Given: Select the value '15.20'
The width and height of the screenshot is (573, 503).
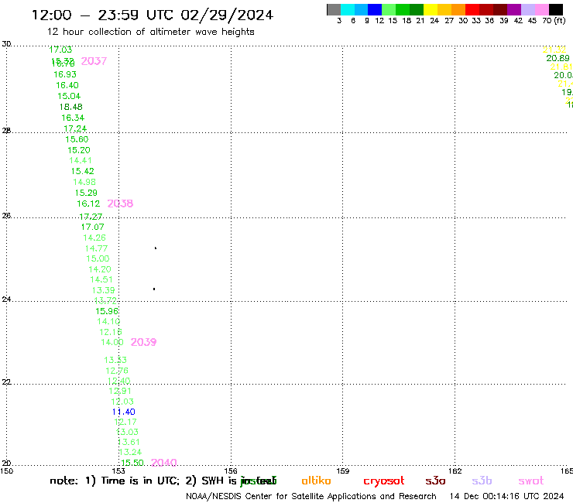Looking at the screenshot, I should click(78, 150).
